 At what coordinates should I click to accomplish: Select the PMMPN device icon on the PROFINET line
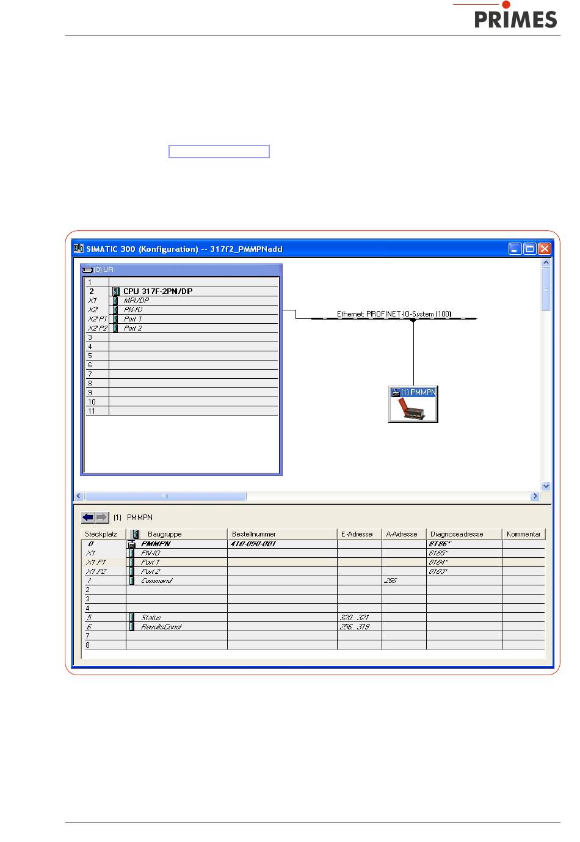pos(413,404)
